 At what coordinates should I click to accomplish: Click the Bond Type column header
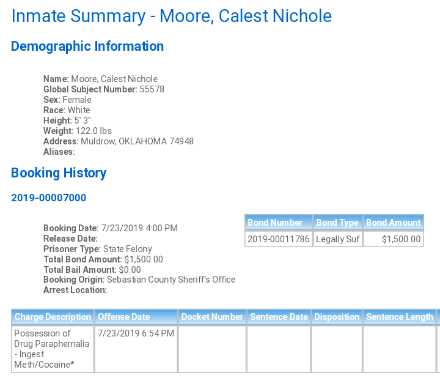[x=338, y=223]
